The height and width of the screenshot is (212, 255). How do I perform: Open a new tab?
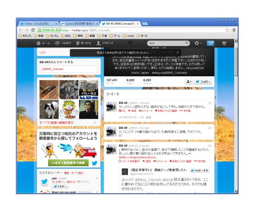[x=145, y=24]
